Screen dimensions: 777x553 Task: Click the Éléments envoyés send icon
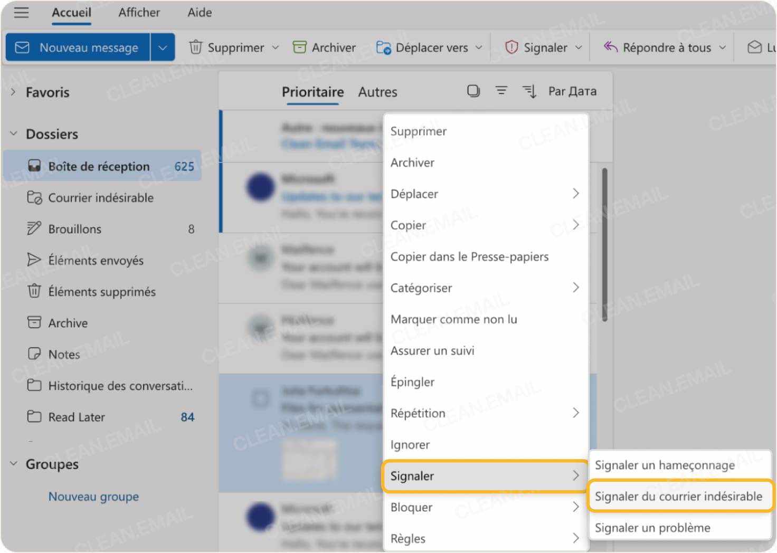(x=34, y=260)
